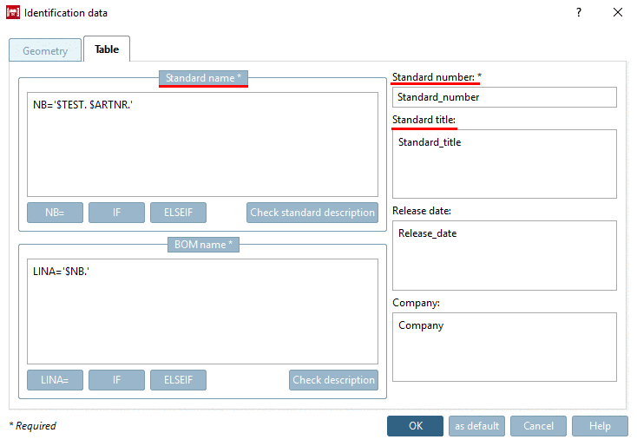Image resolution: width=637 pixels, height=446 pixels.
Task: Click the Release date: label
Action: point(421,211)
